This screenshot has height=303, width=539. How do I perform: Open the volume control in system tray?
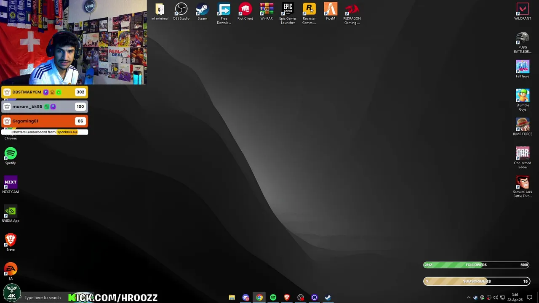coord(496,298)
